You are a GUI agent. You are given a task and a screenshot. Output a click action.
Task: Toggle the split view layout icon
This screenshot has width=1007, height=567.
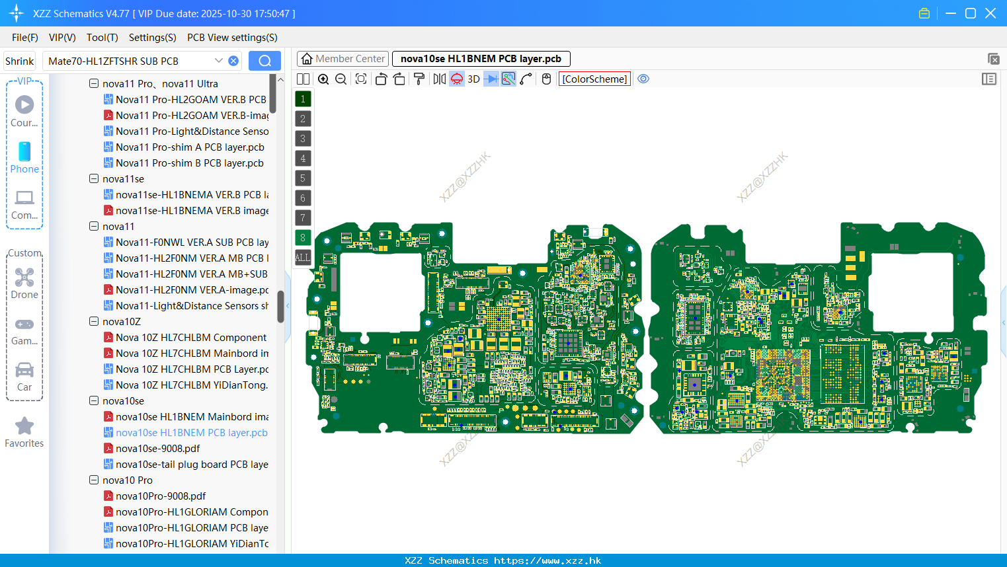click(303, 79)
